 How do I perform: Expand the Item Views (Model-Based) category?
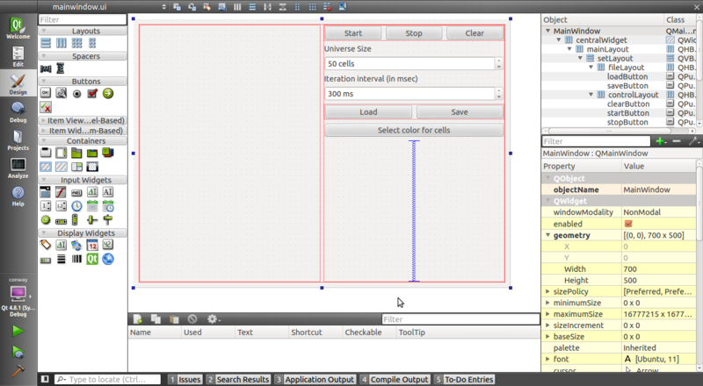[x=43, y=120]
